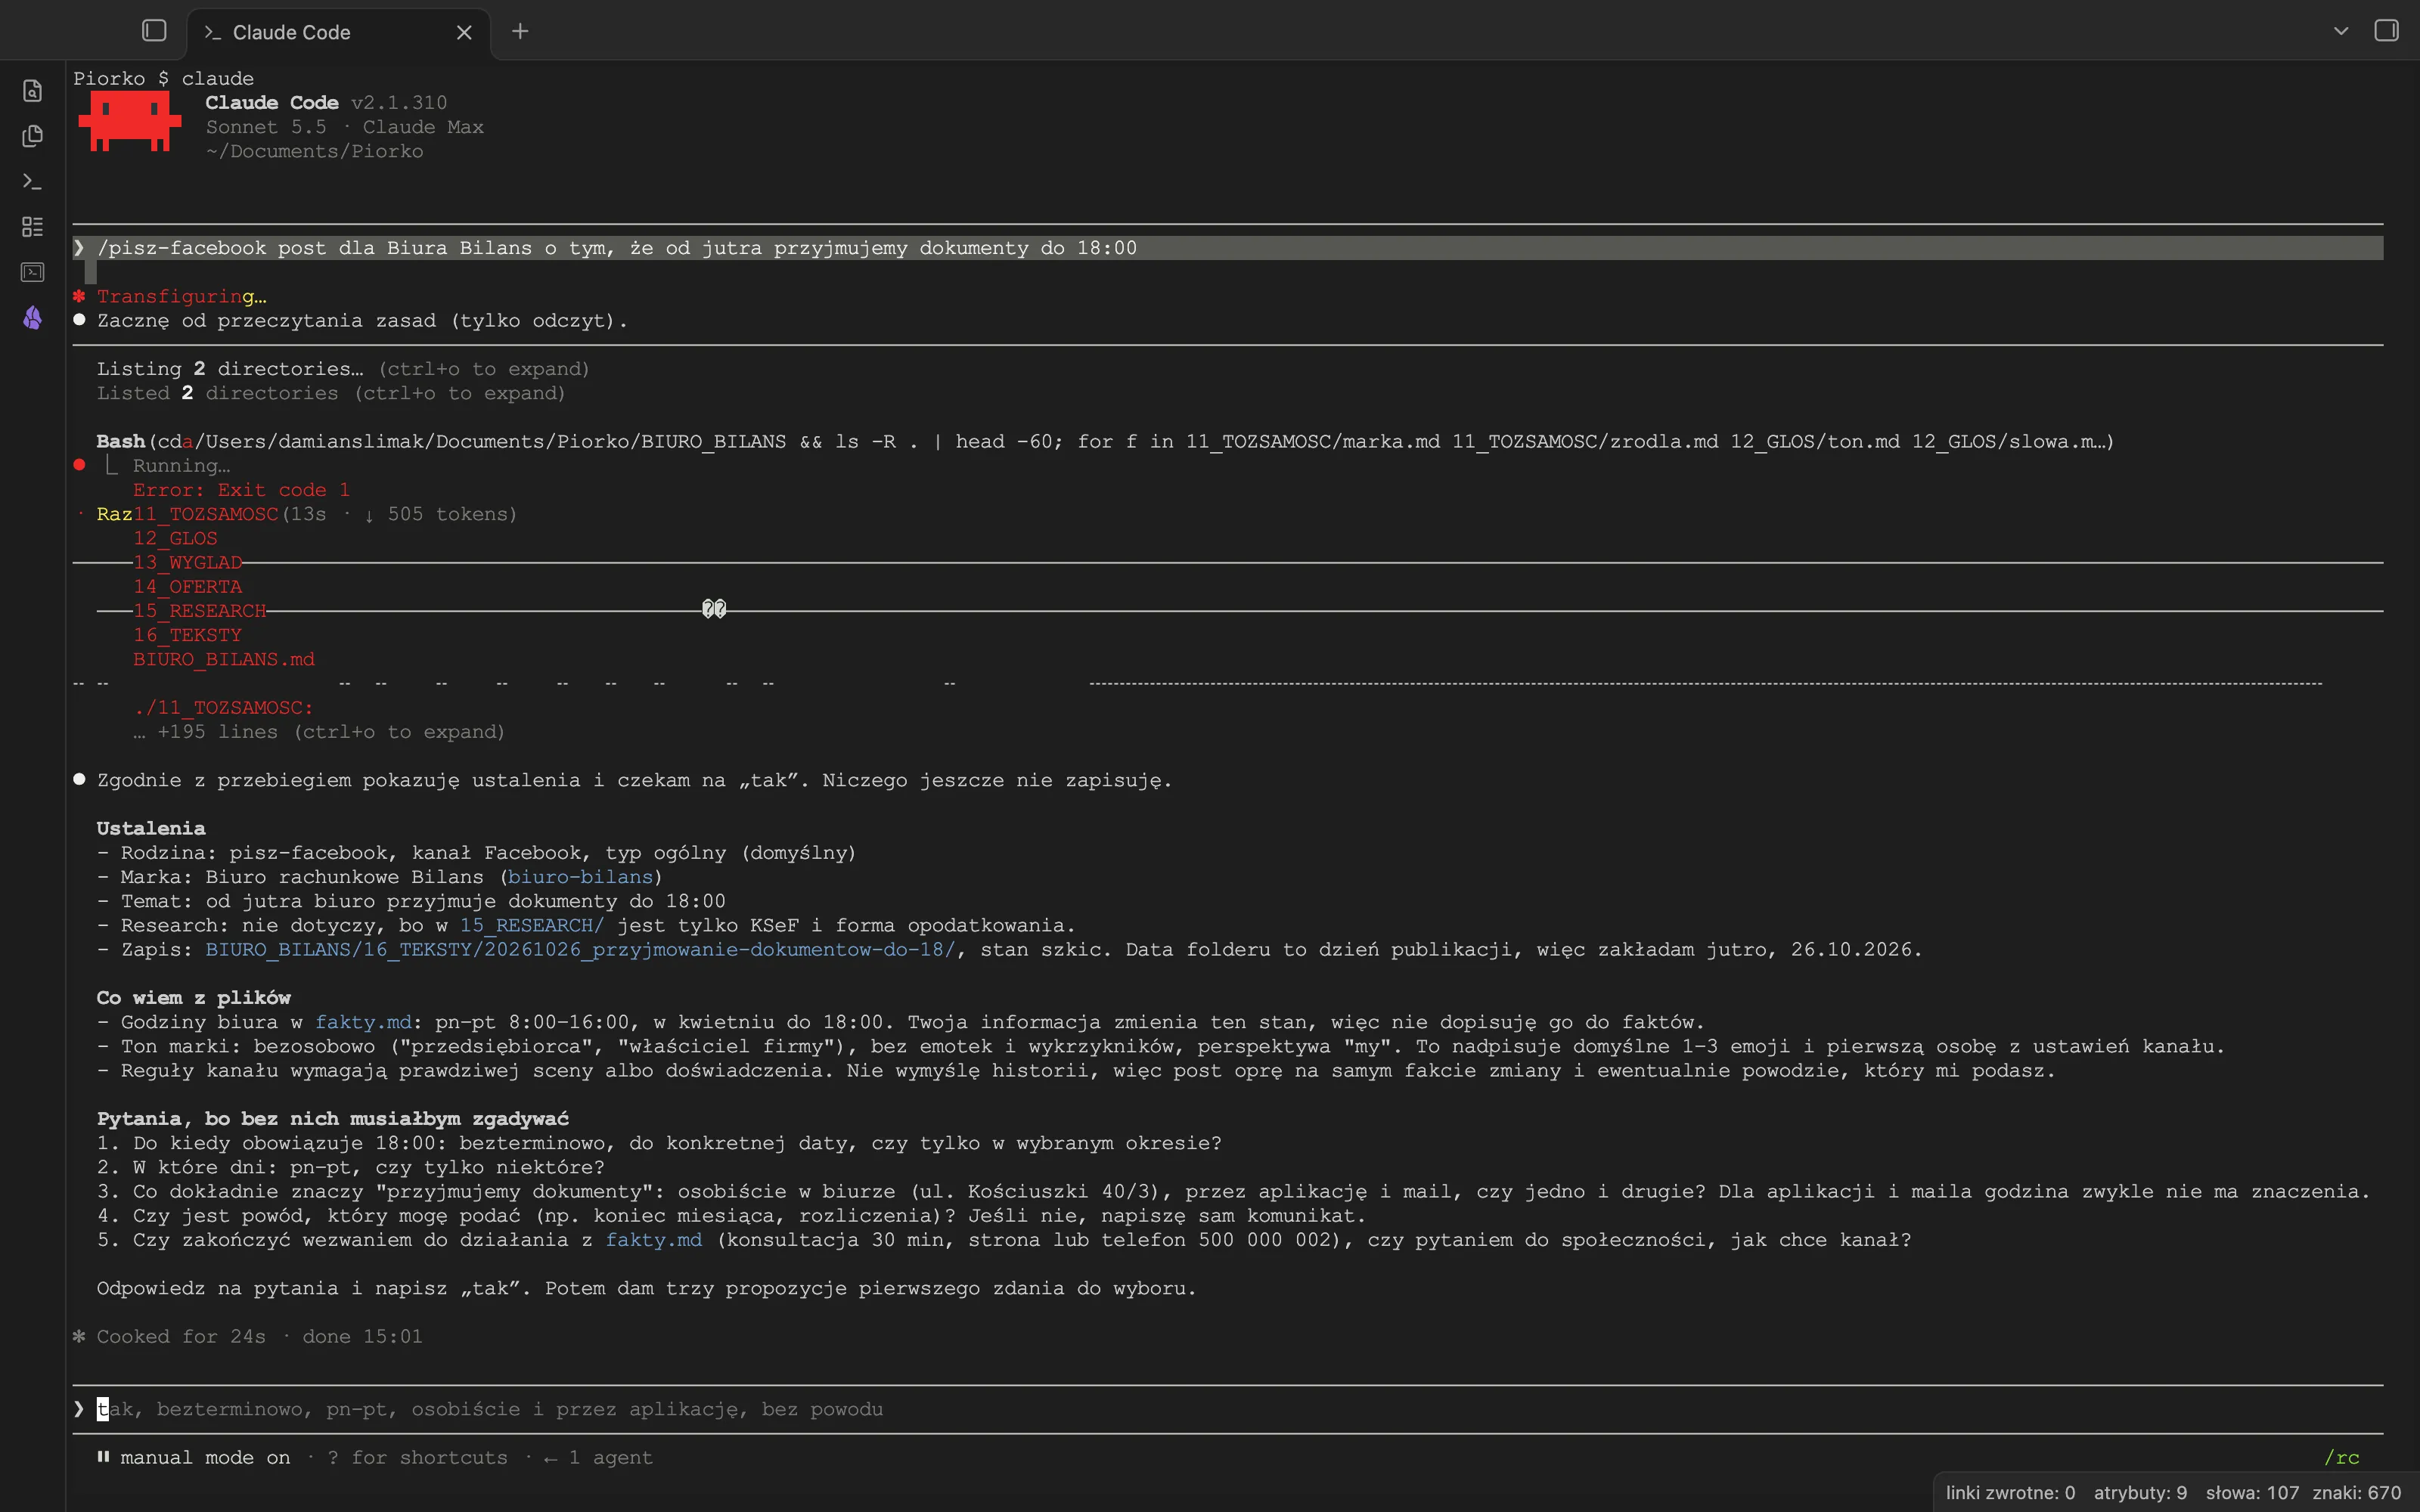Image resolution: width=2420 pixels, height=1512 pixels.
Task: Click the 'manual mode on' status
Action: click(x=205, y=1458)
